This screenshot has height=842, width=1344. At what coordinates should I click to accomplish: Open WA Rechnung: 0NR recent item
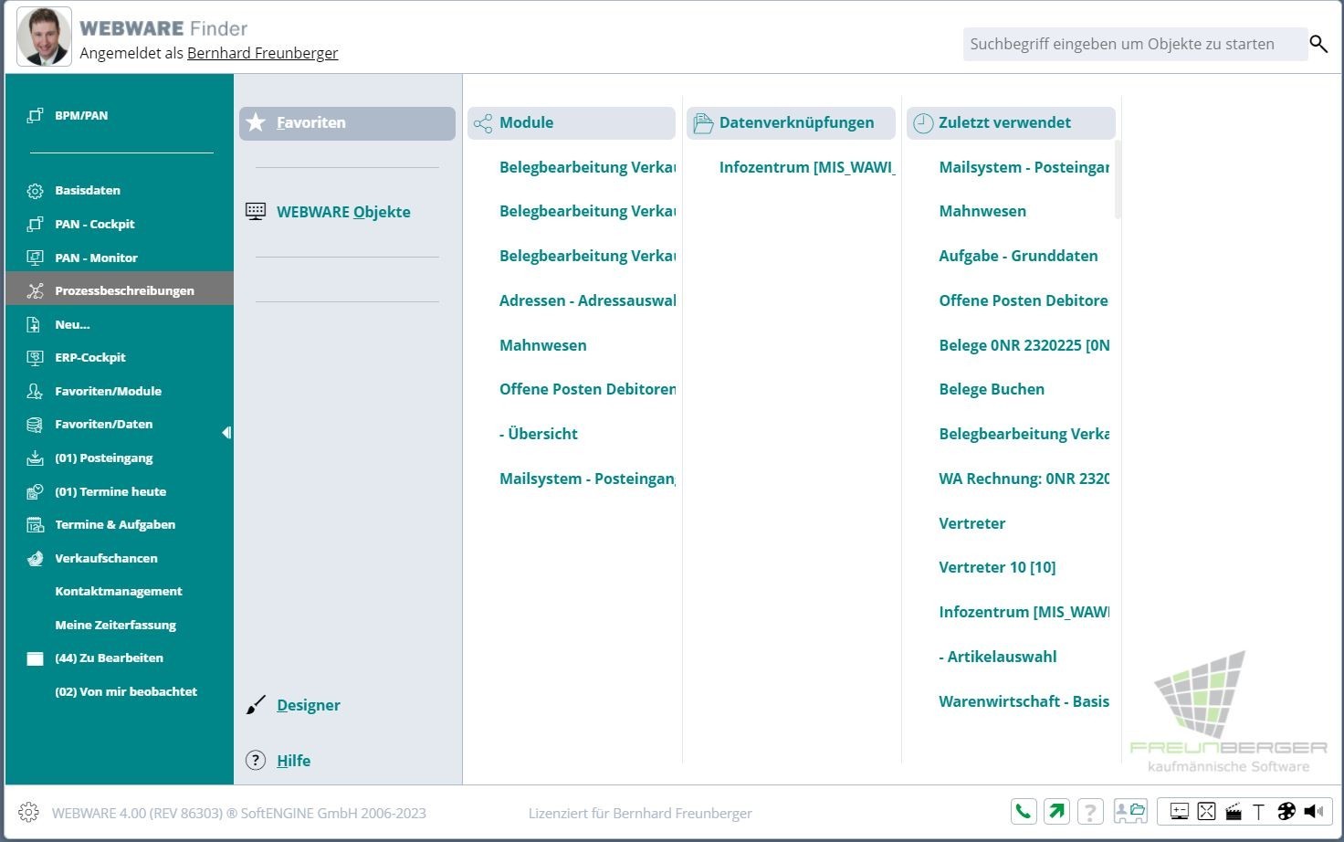point(1024,479)
